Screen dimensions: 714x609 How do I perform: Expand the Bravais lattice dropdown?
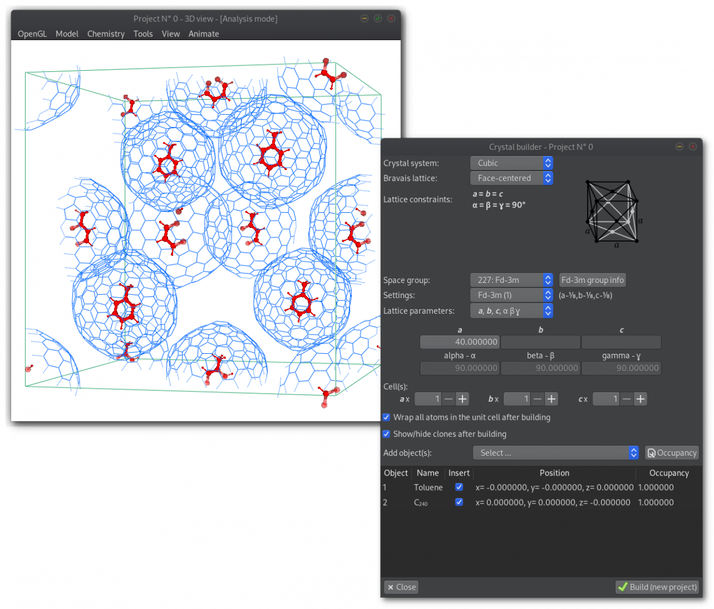511,179
